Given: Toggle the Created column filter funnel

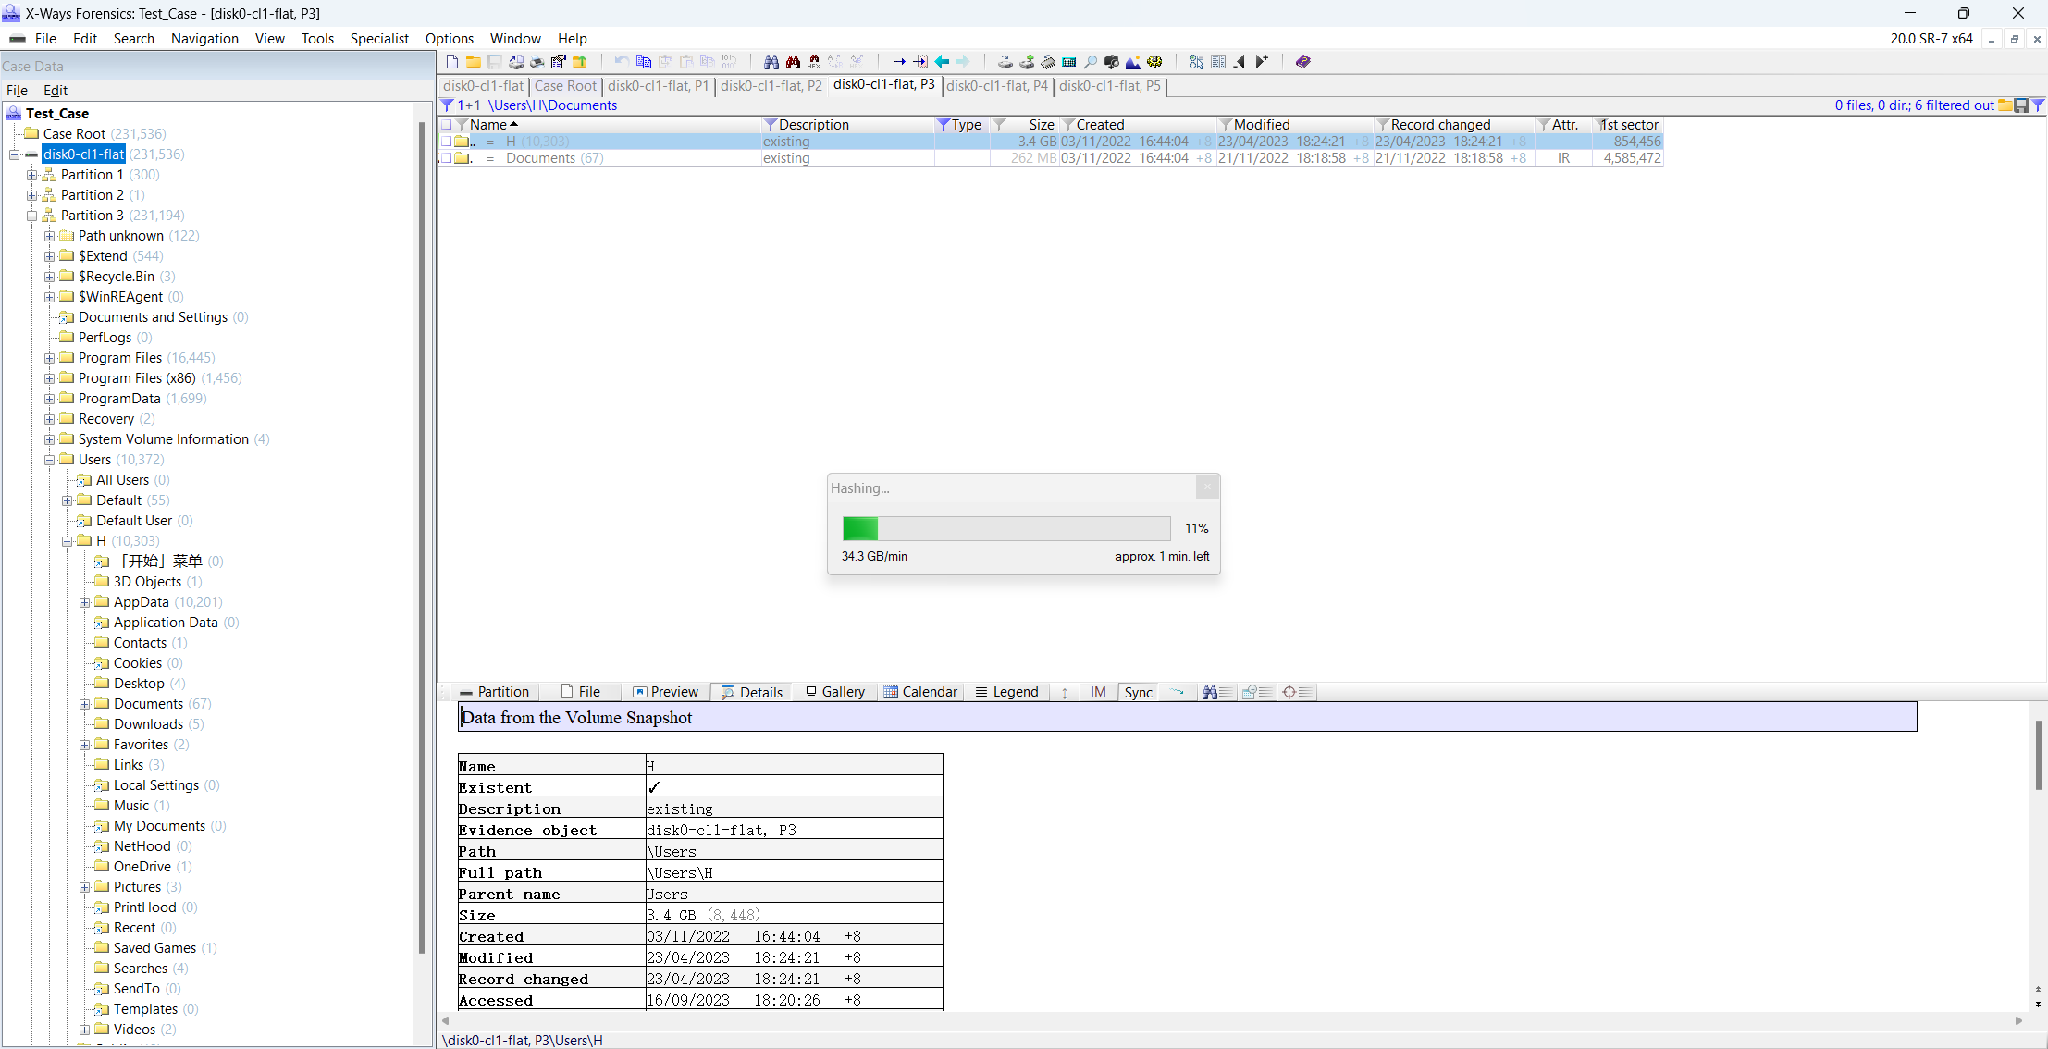Looking at the screenshot, I should [x=1068, y=125].
